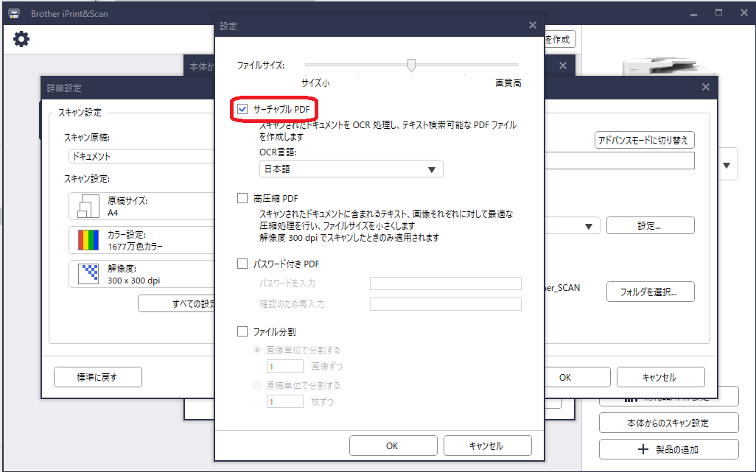Screen dimensions: 756x472
Task: Click the サイズ小 end of the file size slider
Action: coord(315,83)
